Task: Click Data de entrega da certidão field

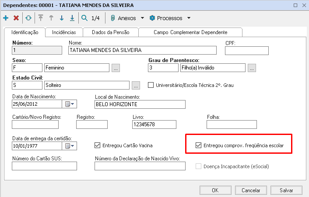Action: pyautogui.click(x=37, y=146)
